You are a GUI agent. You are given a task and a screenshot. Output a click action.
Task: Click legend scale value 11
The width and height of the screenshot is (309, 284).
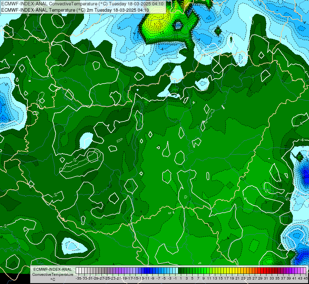tap(209, 278)
